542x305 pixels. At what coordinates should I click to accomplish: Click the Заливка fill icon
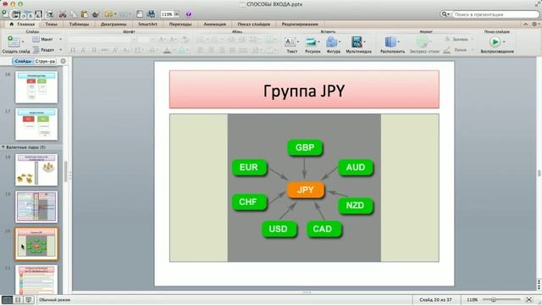pyautogui.click(x=447, y=39)
